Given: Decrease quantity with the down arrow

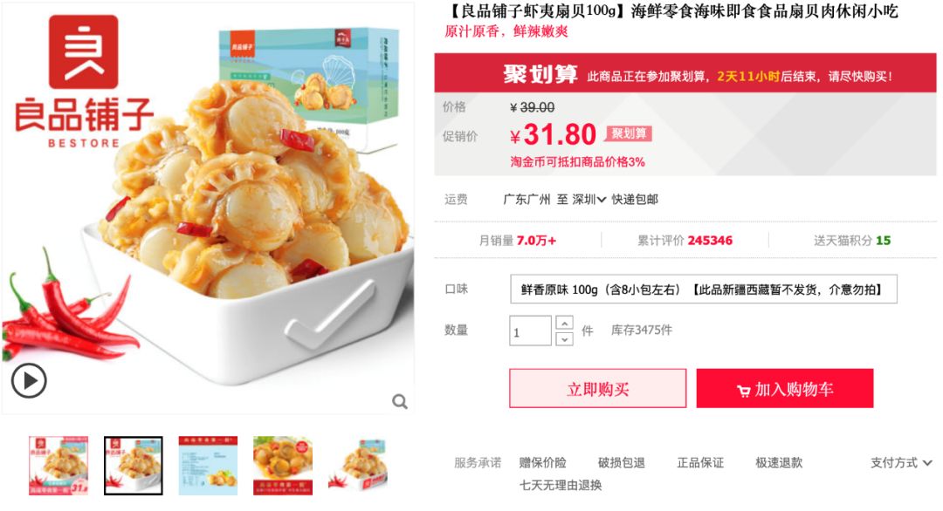Looking at the screenshot, I should (x=564, y=339).
